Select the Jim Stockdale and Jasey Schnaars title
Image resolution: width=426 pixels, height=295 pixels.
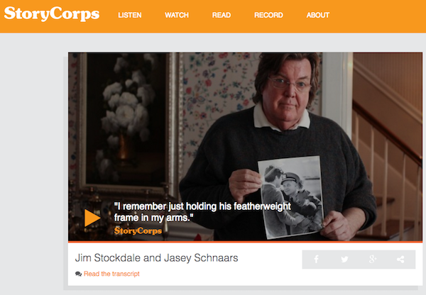(x=156, y=258)
